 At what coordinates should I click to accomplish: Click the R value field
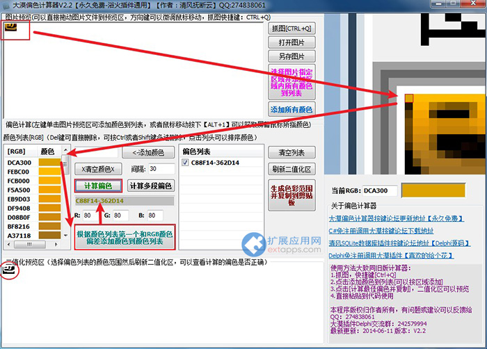pyautogui.click(x=90, y=216)
